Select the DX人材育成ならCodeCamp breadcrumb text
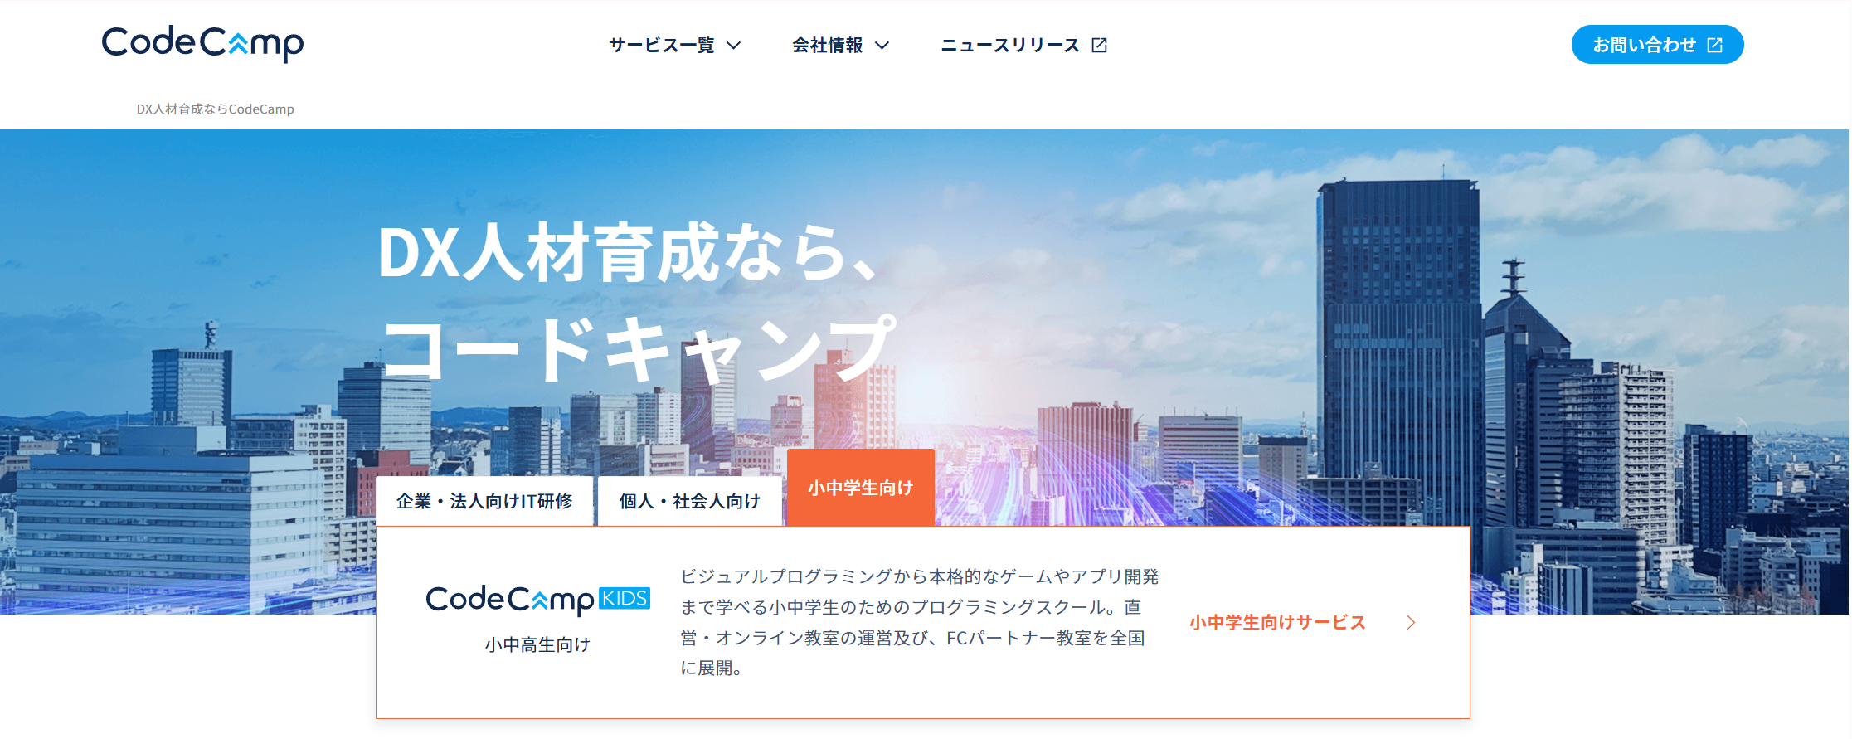1852x739 pixels. [x=216, y=109]
